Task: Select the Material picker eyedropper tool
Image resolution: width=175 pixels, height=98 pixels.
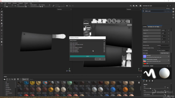Action: pyautogui.click(x=2, y=26)
